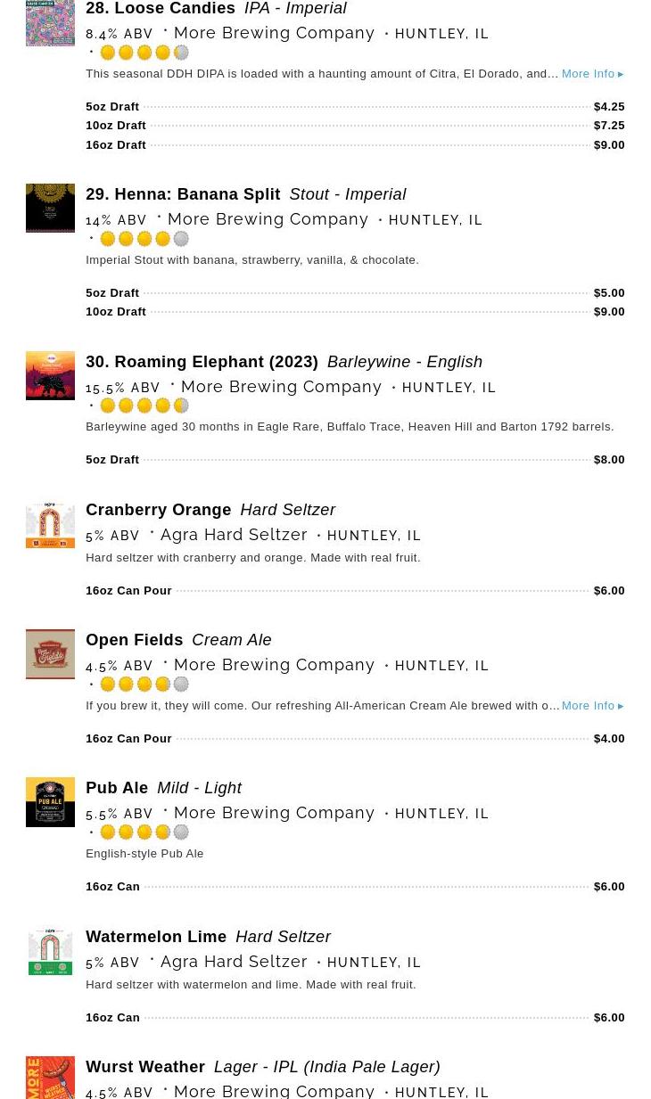
Task: Click the Henna: Banana Split label thumbnail
Action: [x=50, y=208]
